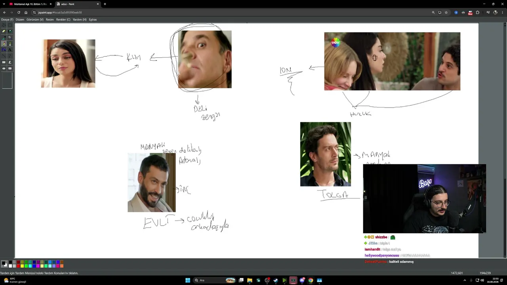
Task: Select the Polygon tool
Action: click(x=10, y=62)
